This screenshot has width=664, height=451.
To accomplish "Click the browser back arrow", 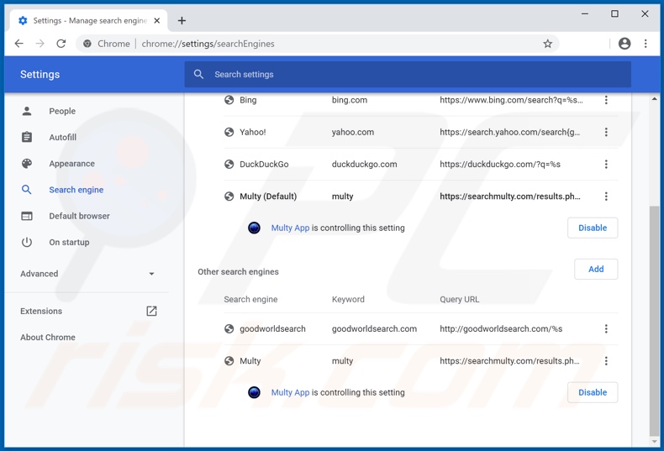I will tap(19, 44).
